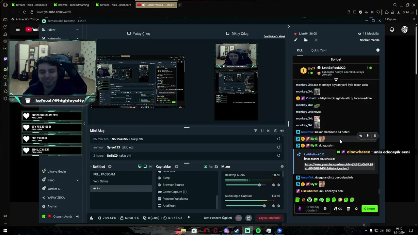Open the chat info icon

click(x=378, y=50)
